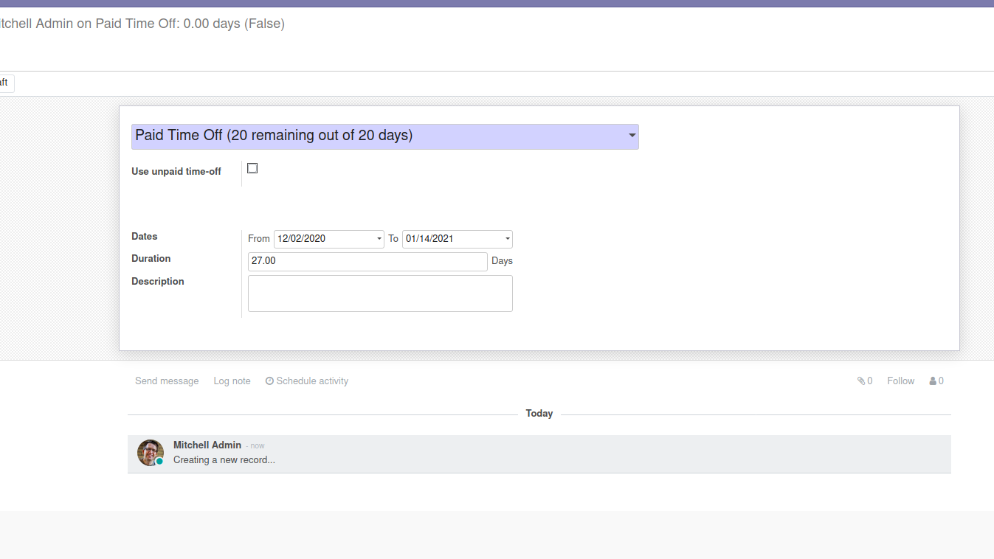Viewport: 994px width, 559px height.
Task: Click the From date 12/02/2020 field
Action: tap(323, 239)
